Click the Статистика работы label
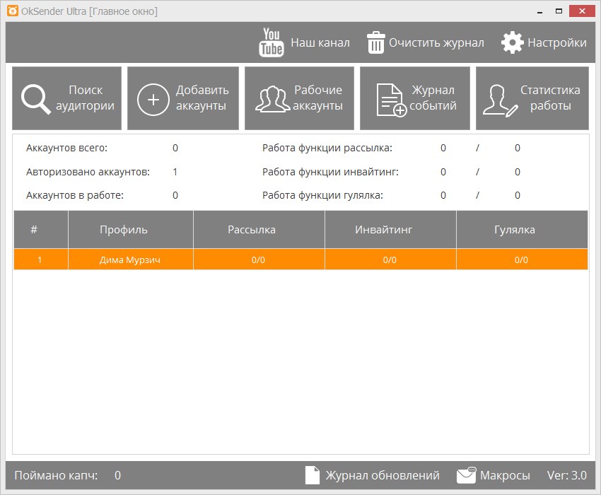The height and width of the screenshot is (495, 601). [550, 98]
